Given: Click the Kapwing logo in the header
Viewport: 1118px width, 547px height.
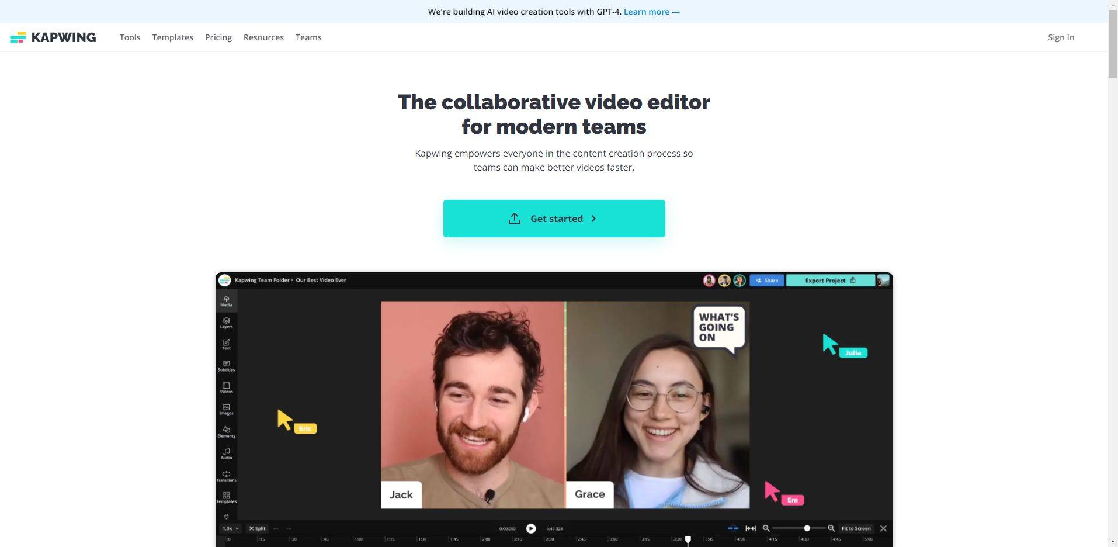Looking at the screenshot, I should (x=53, y=37).
